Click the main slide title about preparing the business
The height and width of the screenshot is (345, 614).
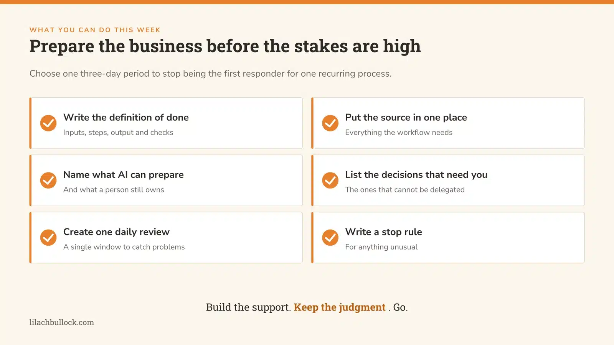pos(225,46)
